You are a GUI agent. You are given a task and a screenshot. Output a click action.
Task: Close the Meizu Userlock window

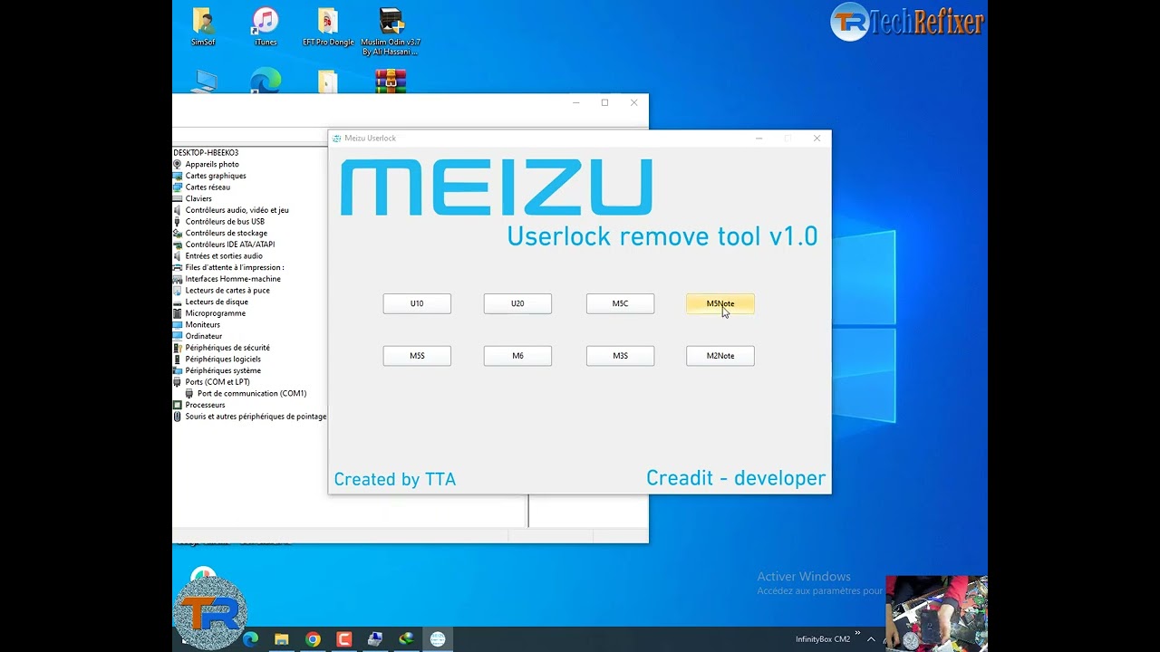tap(817, 139)
